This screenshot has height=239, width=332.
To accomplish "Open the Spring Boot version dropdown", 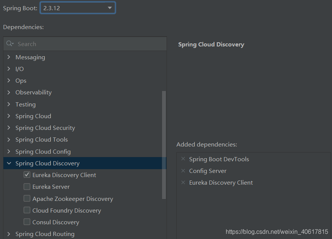I will 78,8.
